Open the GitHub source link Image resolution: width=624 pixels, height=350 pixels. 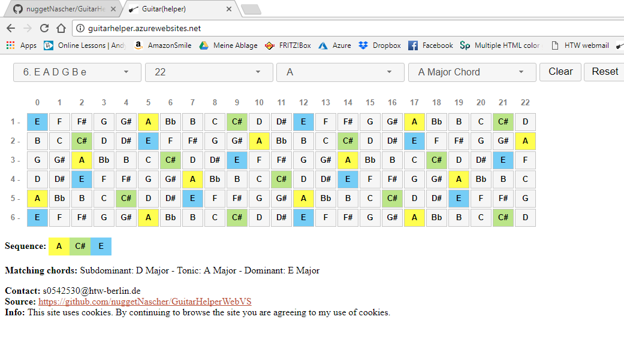pos(144,302)
